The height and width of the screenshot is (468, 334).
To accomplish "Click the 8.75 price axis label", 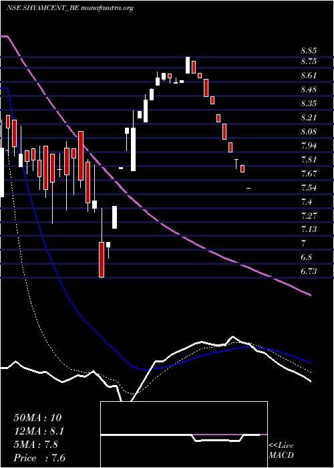I will pyautogui.click(x=309, y=62).
